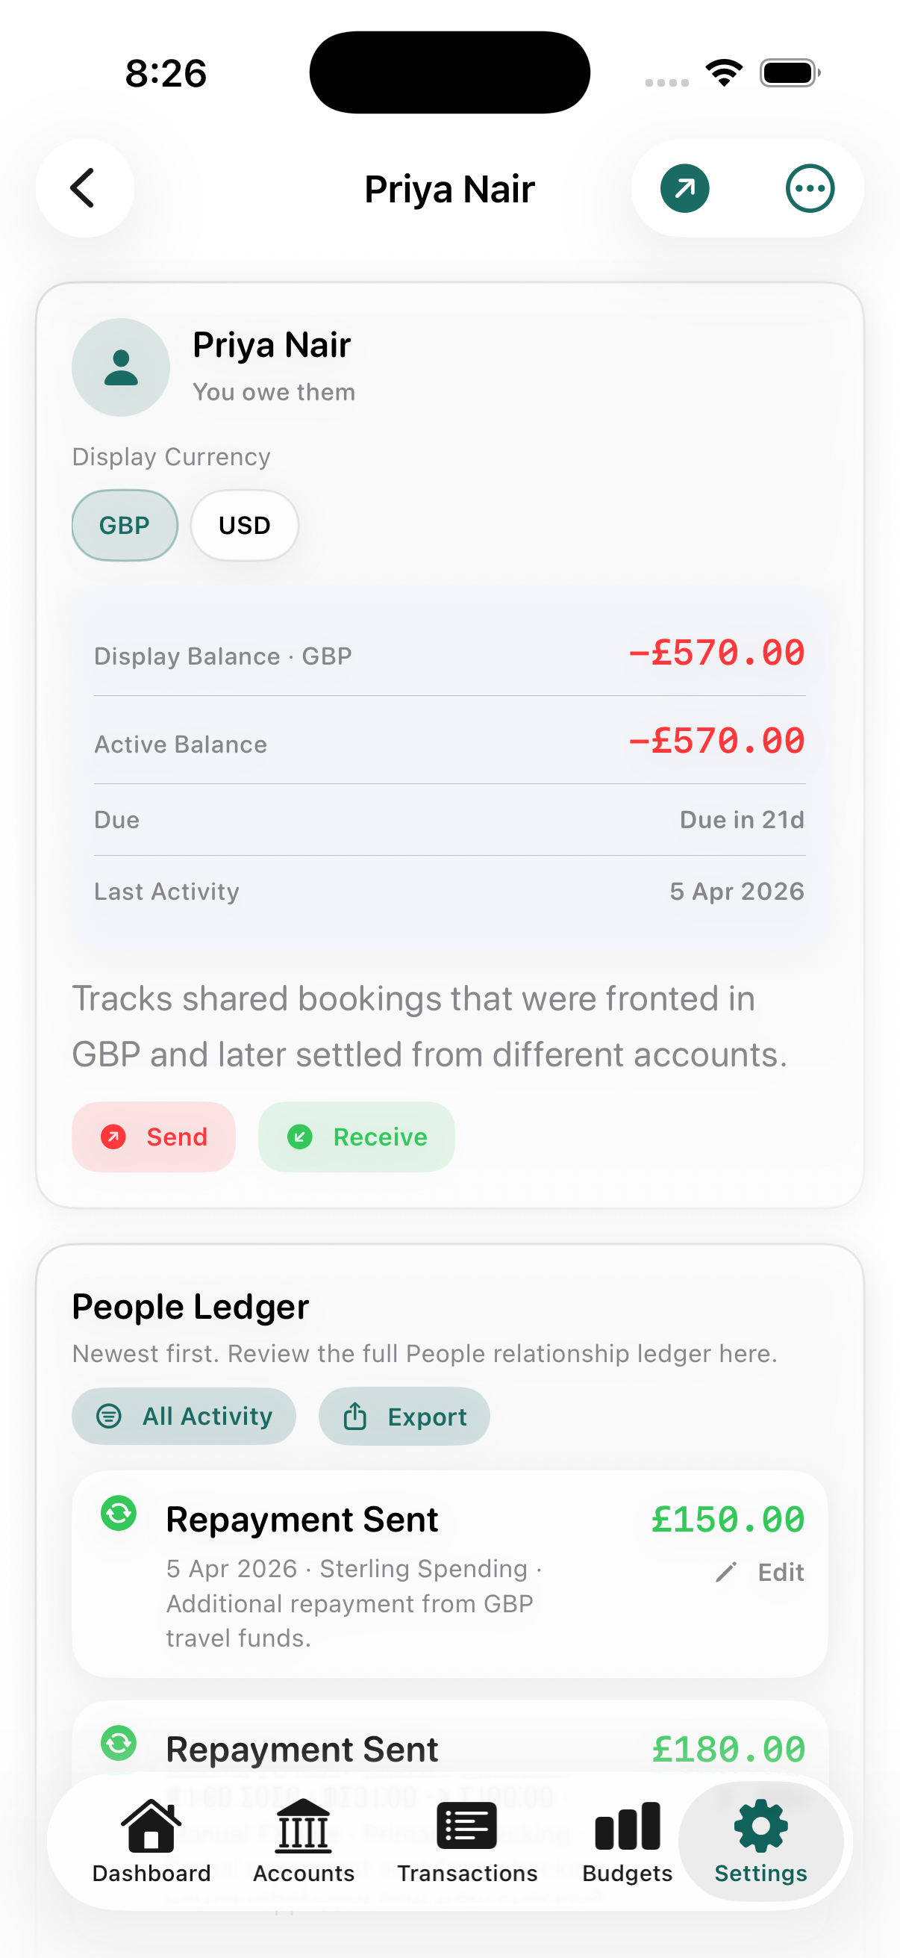Tap the £180.00 Repayment Sent sync icon

point(119,1742)
